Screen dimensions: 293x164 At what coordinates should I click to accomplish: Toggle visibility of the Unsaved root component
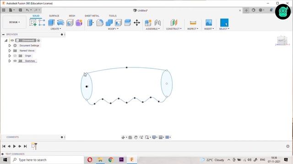pos(12,41)
